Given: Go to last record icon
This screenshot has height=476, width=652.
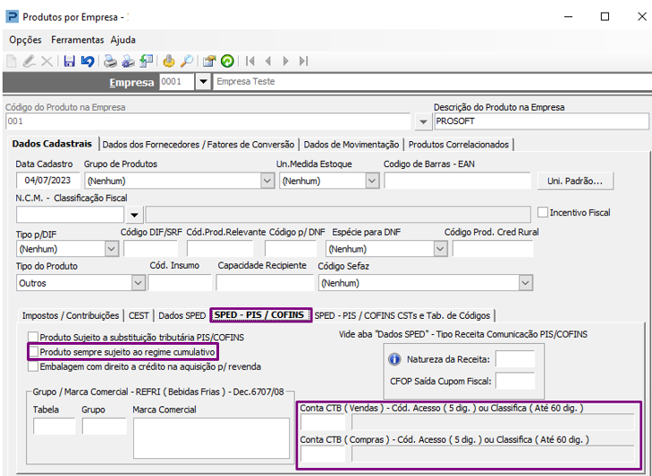Looking at the screenshot, I should tap(303, 62).
